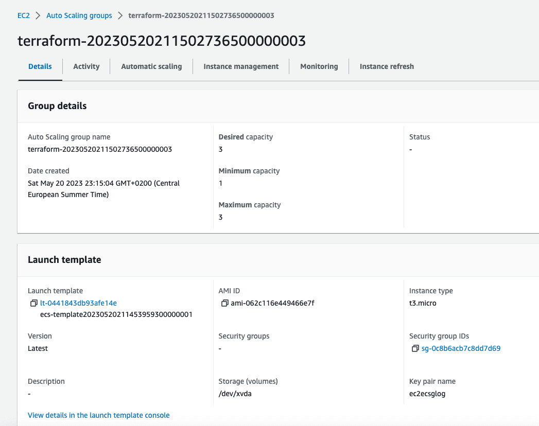Navigate to EC2 via the breadcrumb
Screen dimensions: 539x426
pos(24,15)
